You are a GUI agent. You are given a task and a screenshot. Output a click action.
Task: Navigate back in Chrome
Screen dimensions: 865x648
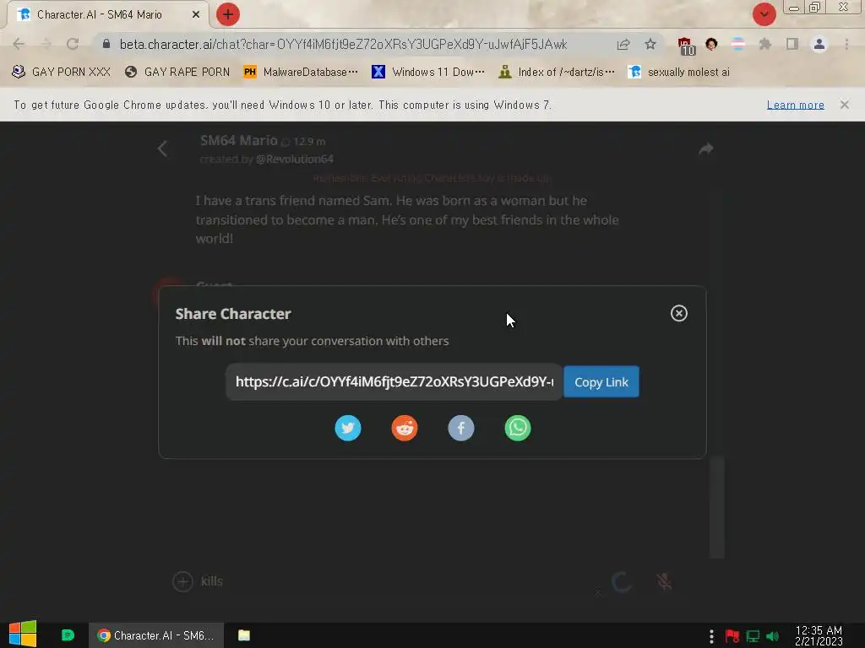point(19,44)
